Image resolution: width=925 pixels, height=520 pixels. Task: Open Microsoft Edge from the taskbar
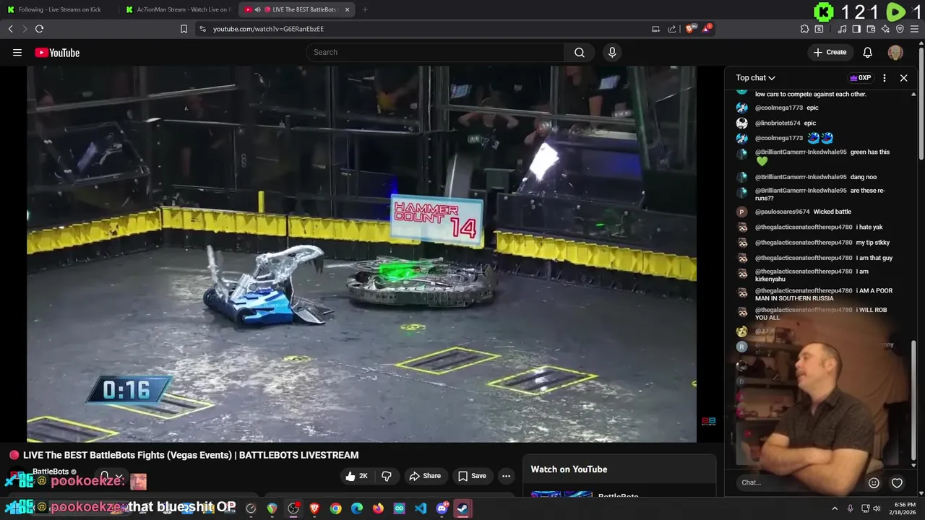[357, 508]
